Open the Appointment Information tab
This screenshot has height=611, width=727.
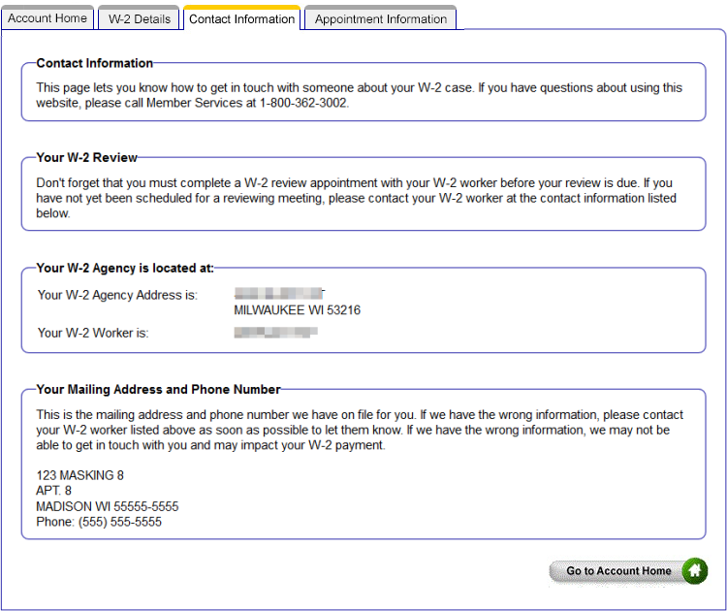pos(381,18)
